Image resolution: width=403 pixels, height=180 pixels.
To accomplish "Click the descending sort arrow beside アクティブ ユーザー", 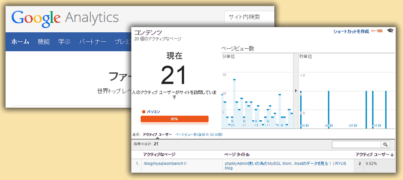I will tap(392, 155).
